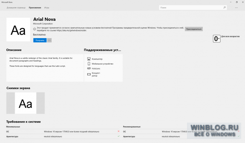Image resolution: width=245 pixels, height=143 pixels.
Task: Click the age rating label beside 0+
Action: (230, 36)
